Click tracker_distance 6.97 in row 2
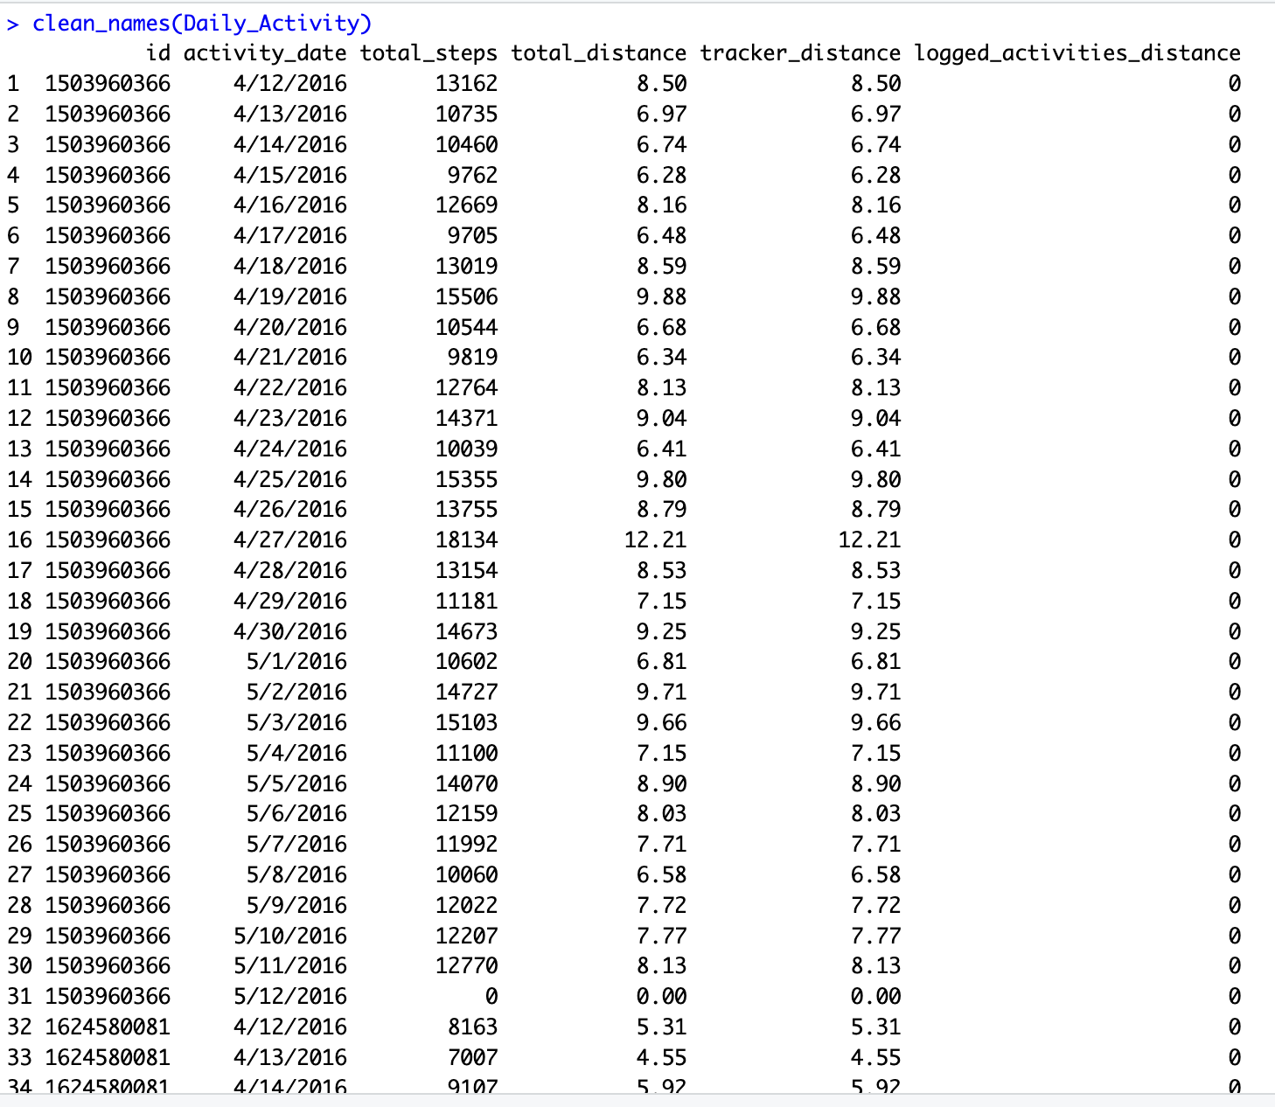This screenshot has width=1275, height=1107. coord(876,115)
